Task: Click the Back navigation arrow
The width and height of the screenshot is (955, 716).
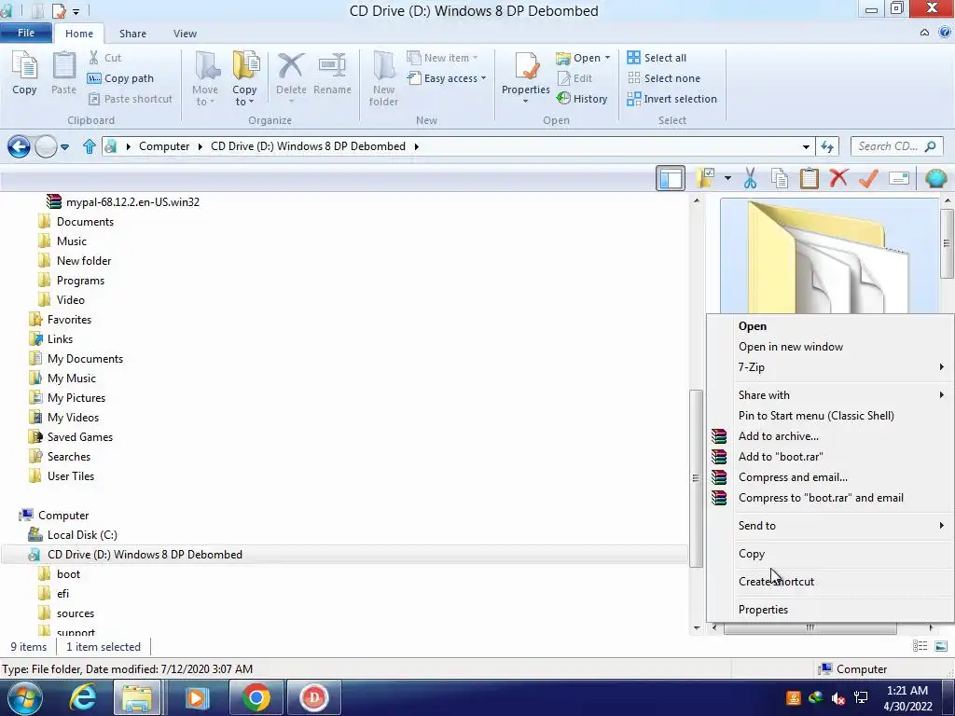Action: (19, 146)
